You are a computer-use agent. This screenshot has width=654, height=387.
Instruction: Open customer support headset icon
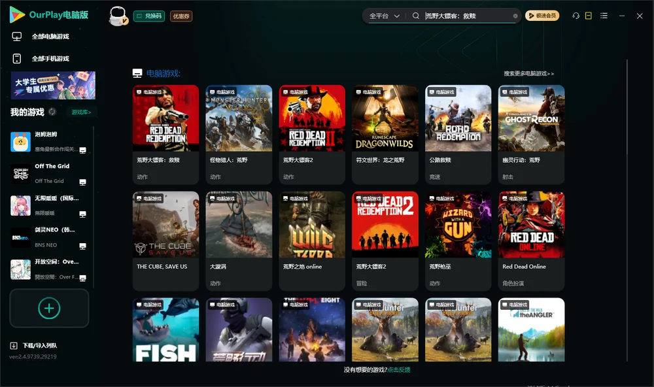pos(576,16)
